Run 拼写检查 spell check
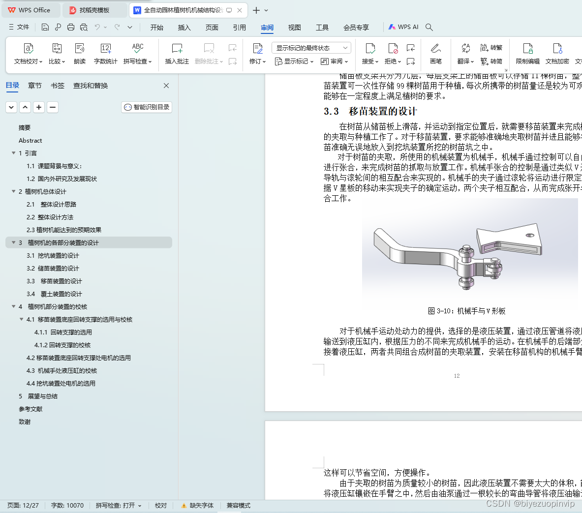This screenshot has height=513, width=582. tap(137, 54)
